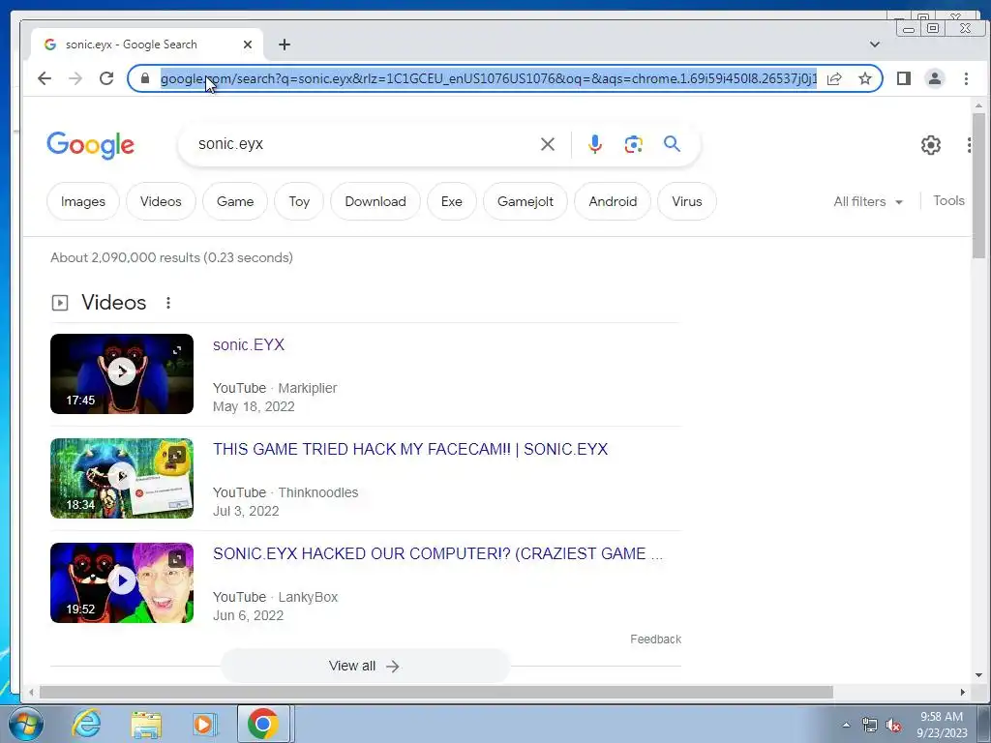Screen dimensions: 991x743
Task: Click the scroll down arrow
Action: click(978, 675)
